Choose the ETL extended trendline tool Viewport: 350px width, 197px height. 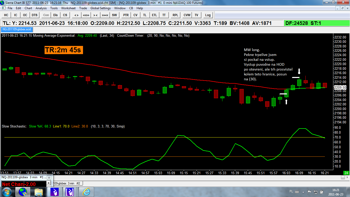[154, 15]
